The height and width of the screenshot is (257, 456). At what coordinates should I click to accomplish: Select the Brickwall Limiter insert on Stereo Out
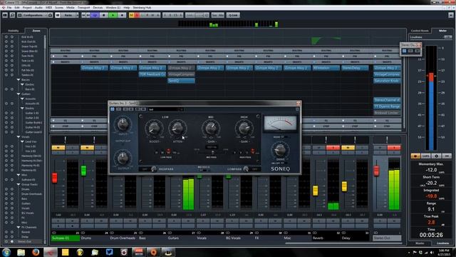[x=387, y=113]
